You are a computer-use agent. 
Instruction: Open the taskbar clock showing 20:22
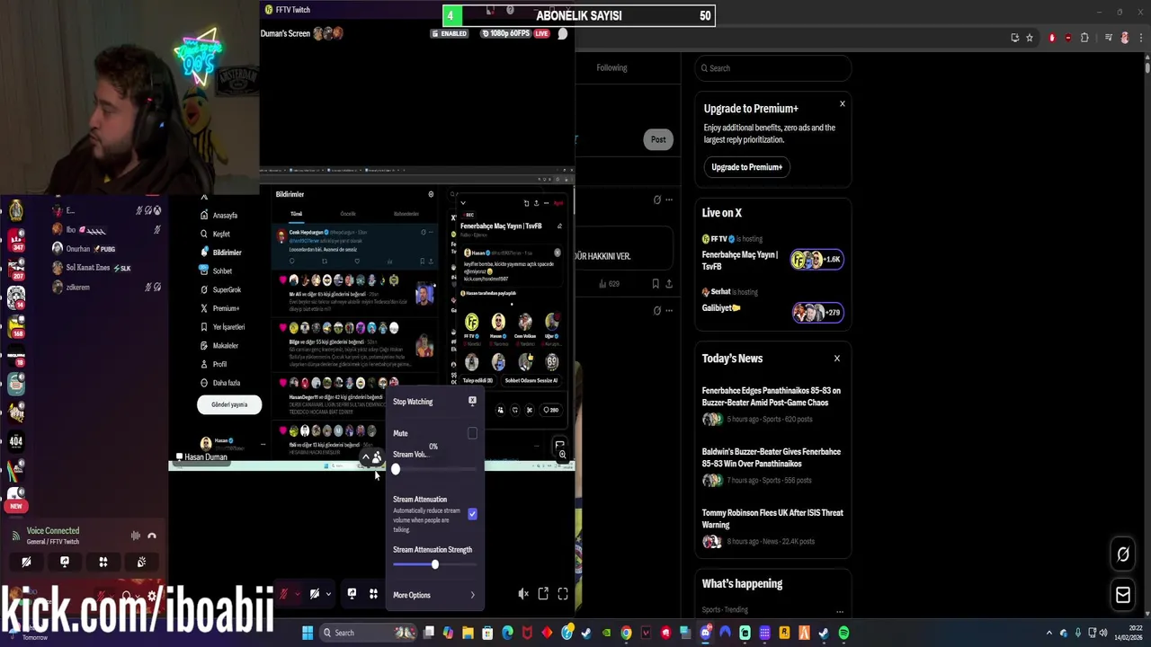(x=1129, y=633)
